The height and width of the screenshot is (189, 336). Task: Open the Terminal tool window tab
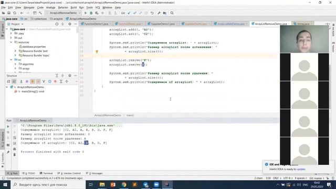tap(46, 173)
